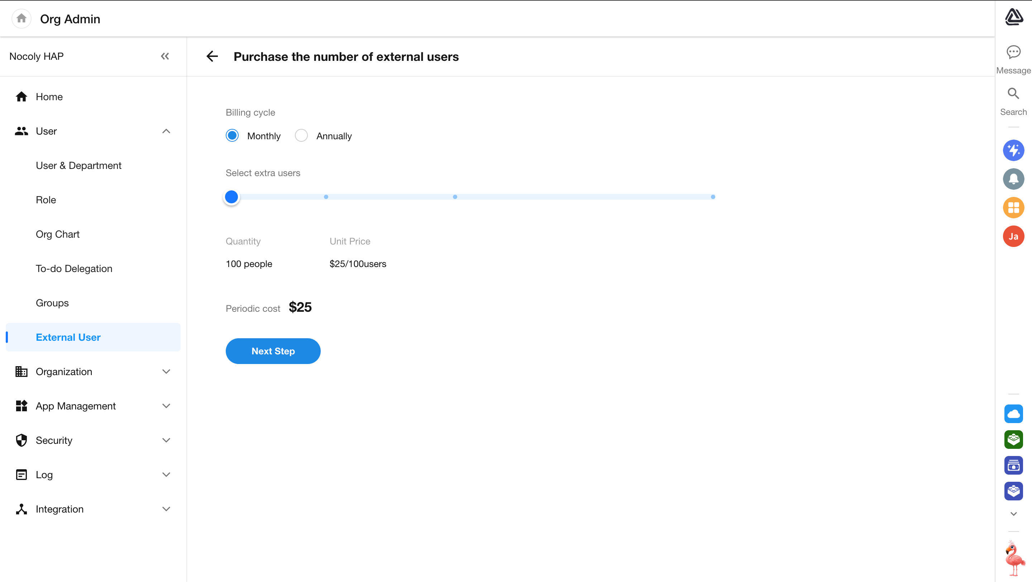
Task: Select the Annually billing cycle
Action: 301,136
